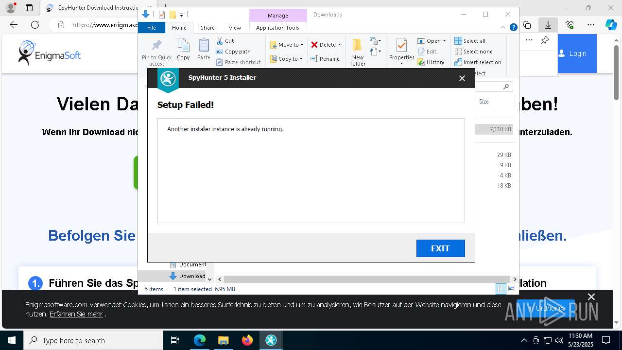The height and width of the screenshot is (350, 622).
Task: Open the Copy to dropdown
Action: point(287,59)
